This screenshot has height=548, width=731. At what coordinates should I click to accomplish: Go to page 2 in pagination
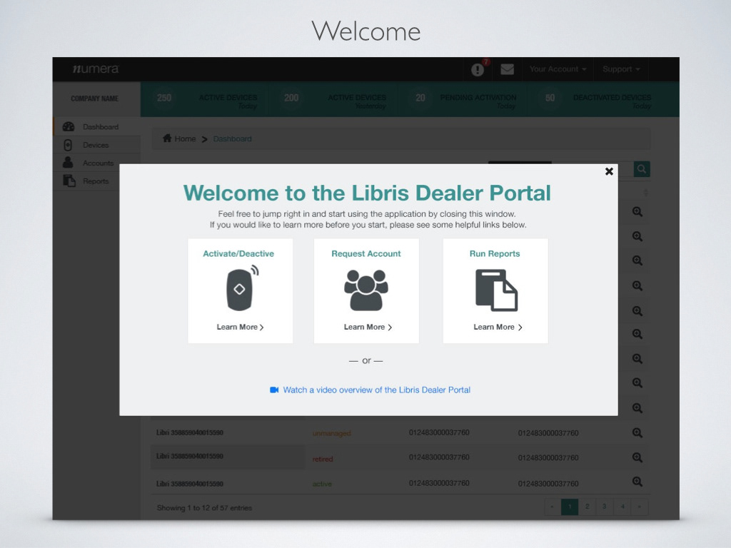[587, 507]
